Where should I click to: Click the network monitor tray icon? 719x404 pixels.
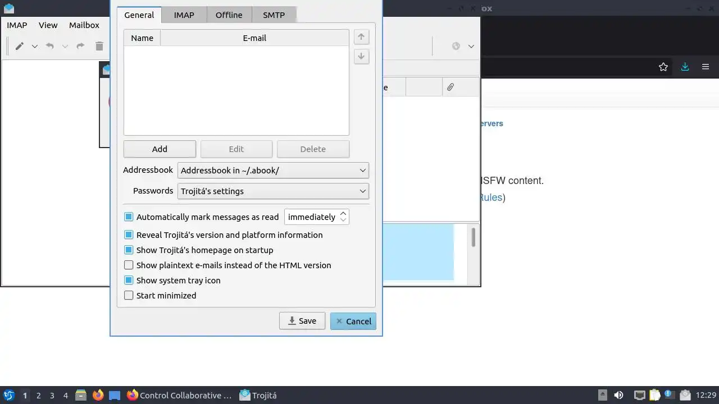tap(639, 395)
